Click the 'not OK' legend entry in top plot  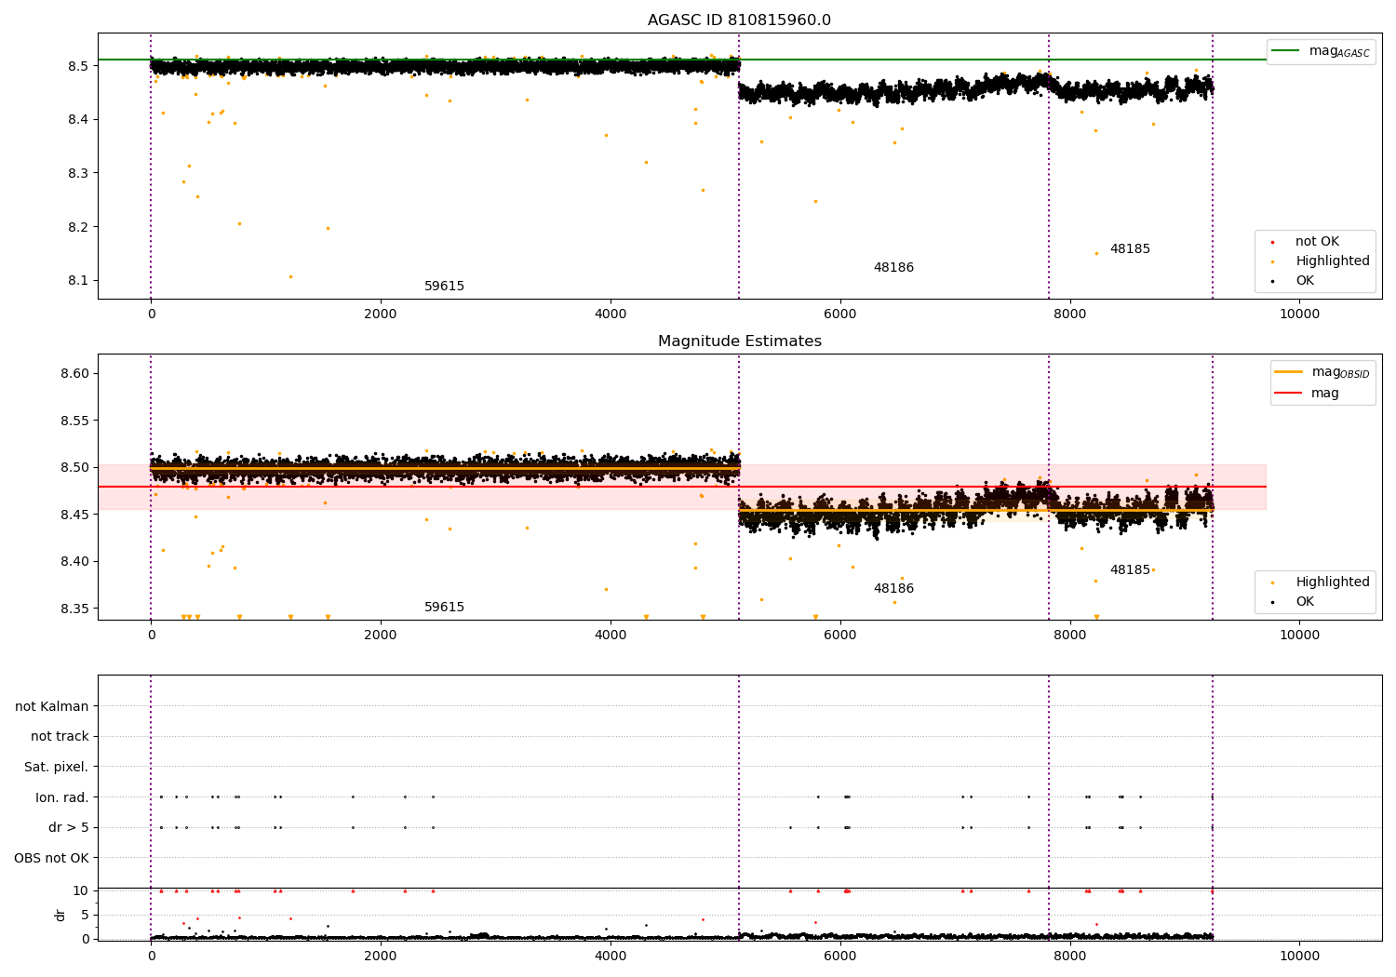(1317, 242)
